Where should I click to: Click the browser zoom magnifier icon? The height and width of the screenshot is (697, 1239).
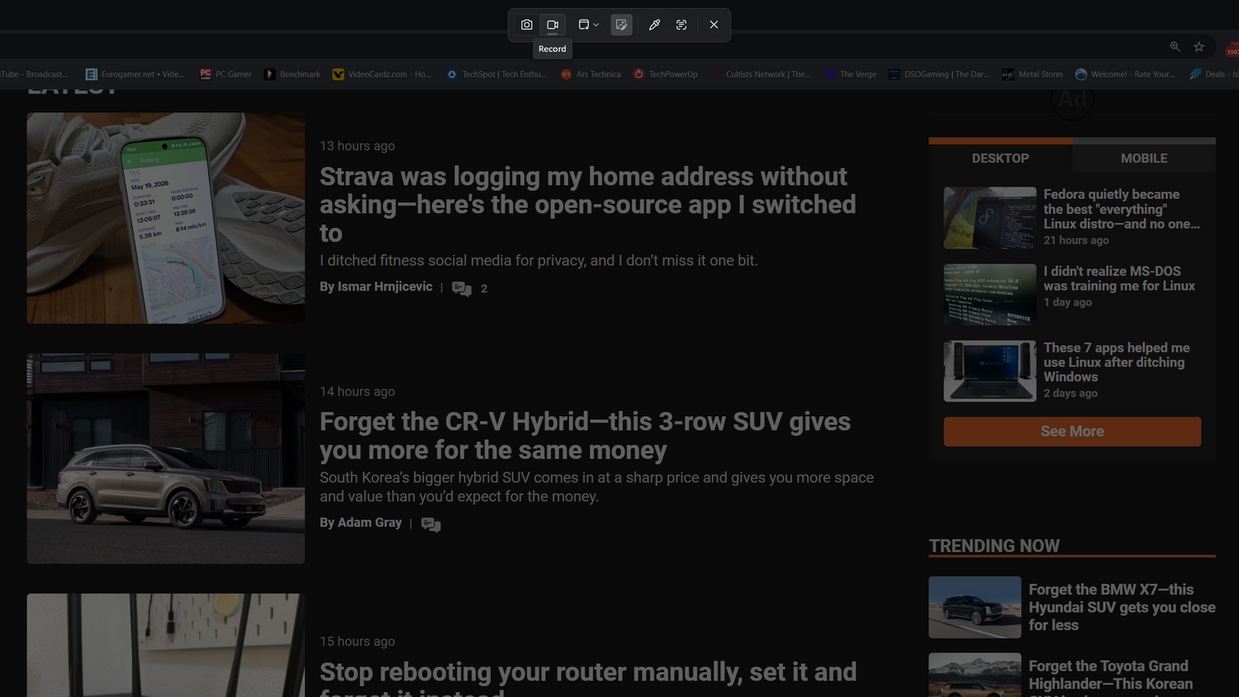pos(1175,46)
